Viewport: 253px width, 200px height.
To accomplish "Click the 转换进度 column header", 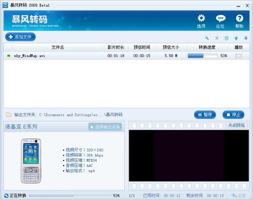I will coord(207,47).
